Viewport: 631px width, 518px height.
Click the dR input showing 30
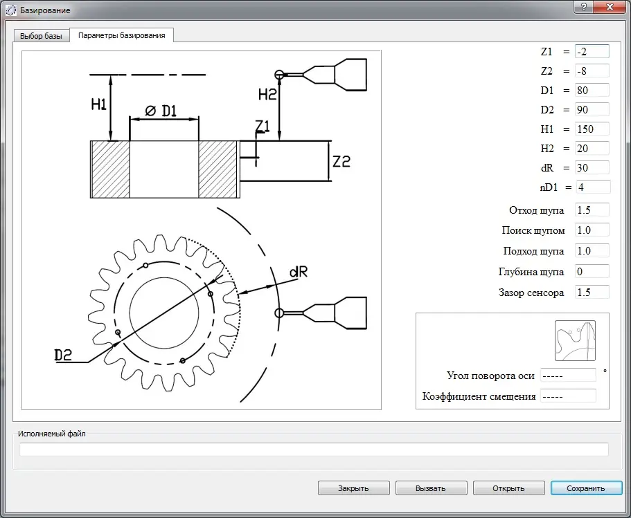tap(592, 167)
